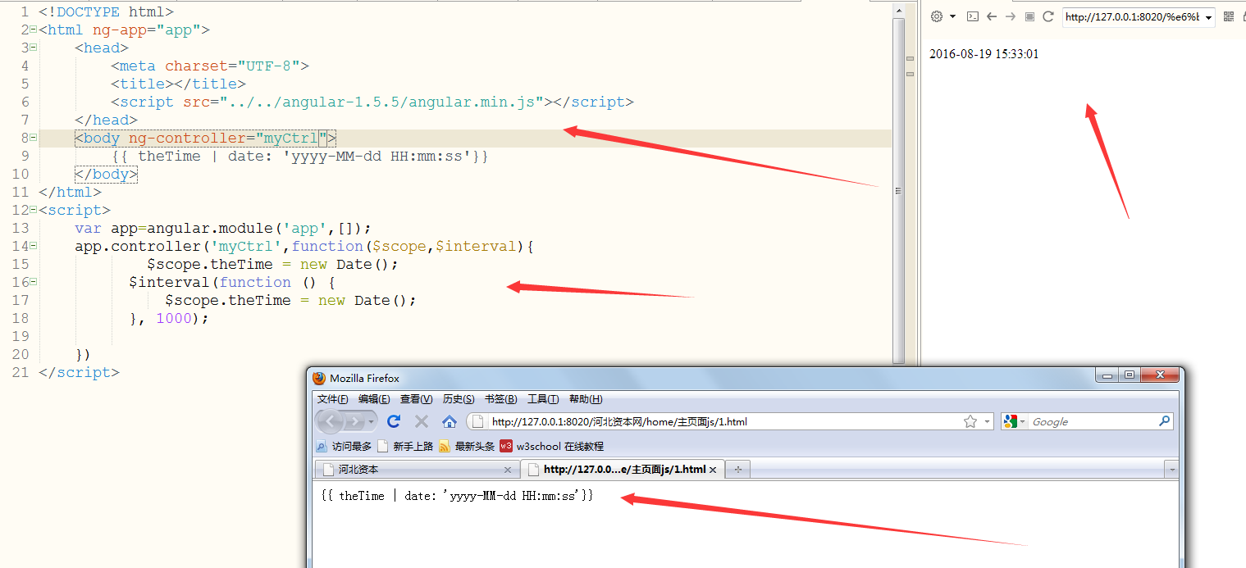The height and width of the screenshot is (568, 1246).
Task: Close the Mozilla Firefox window
Action: pos(1161,375)
